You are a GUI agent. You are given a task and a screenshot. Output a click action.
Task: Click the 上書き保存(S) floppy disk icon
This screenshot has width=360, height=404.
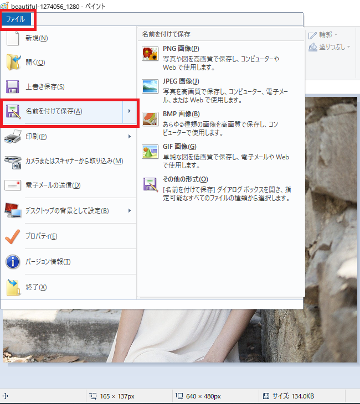point(12,86)
